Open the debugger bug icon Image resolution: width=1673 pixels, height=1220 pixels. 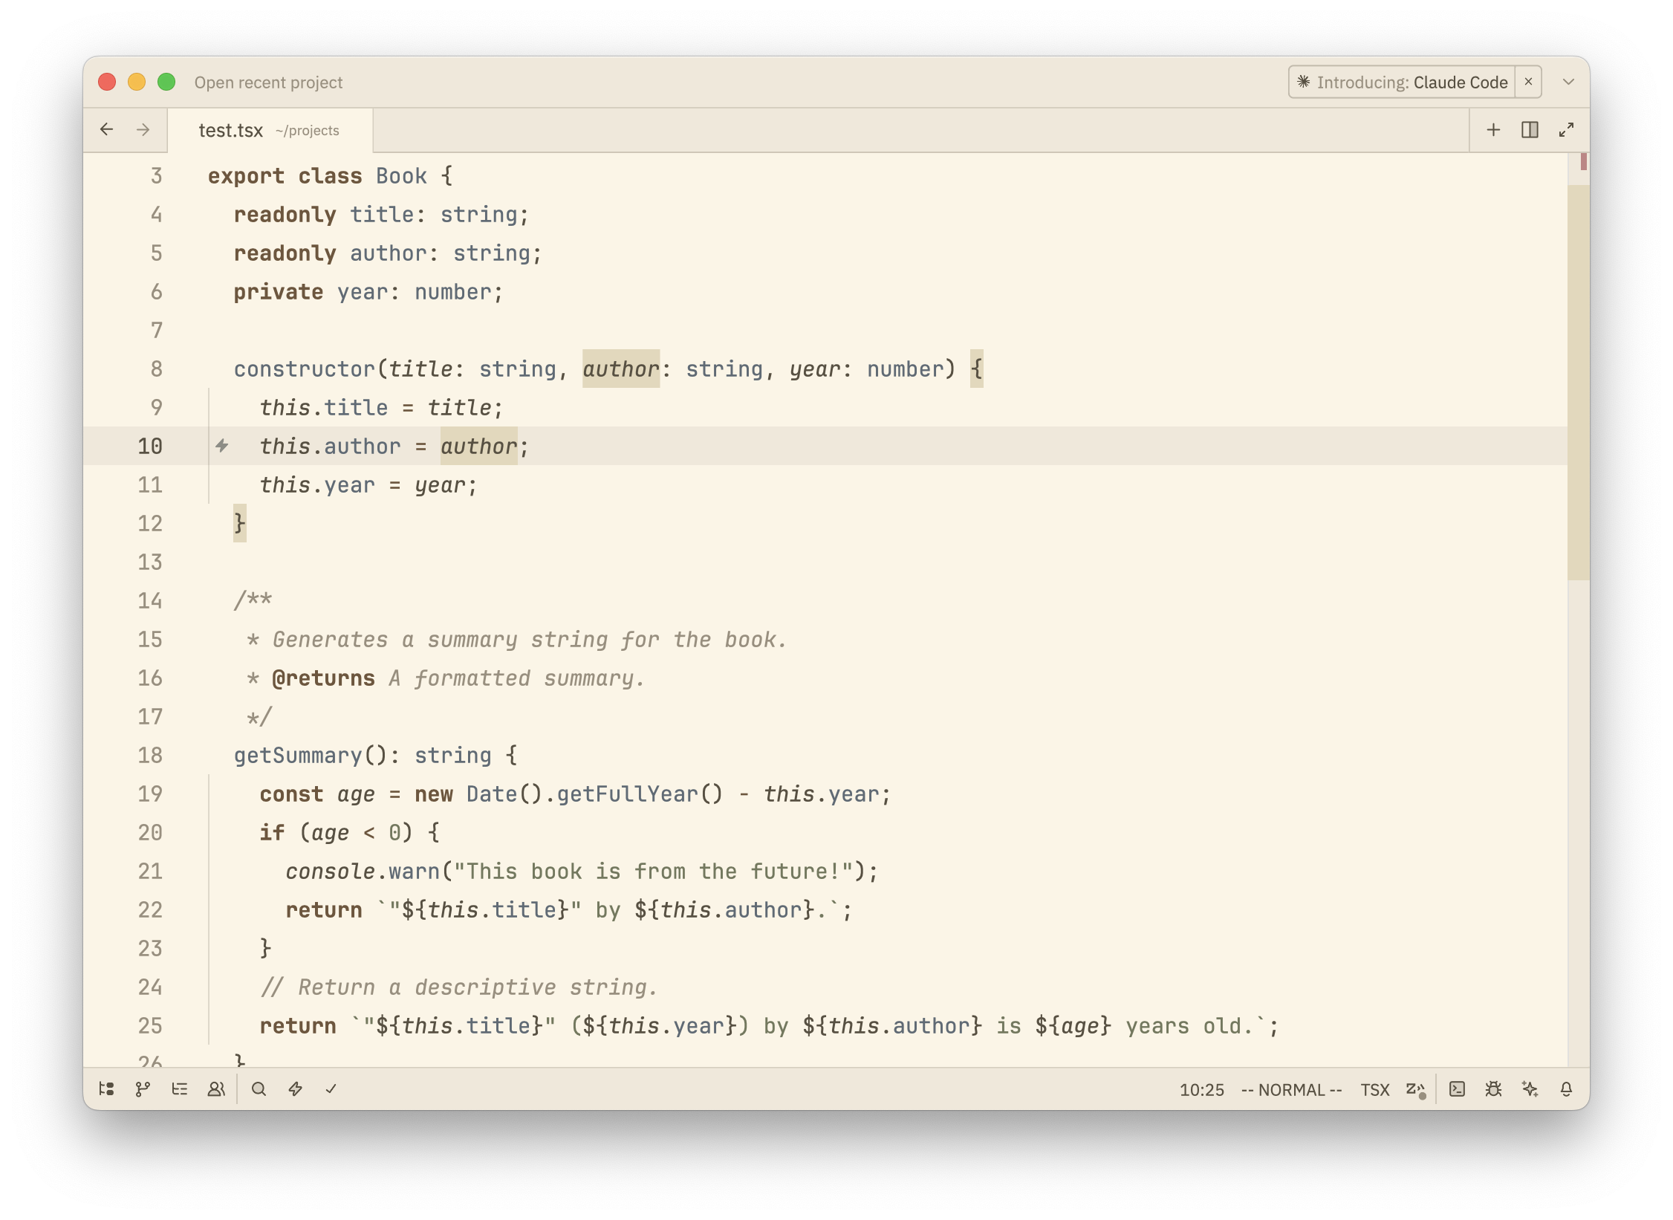pos(1493,1088)
